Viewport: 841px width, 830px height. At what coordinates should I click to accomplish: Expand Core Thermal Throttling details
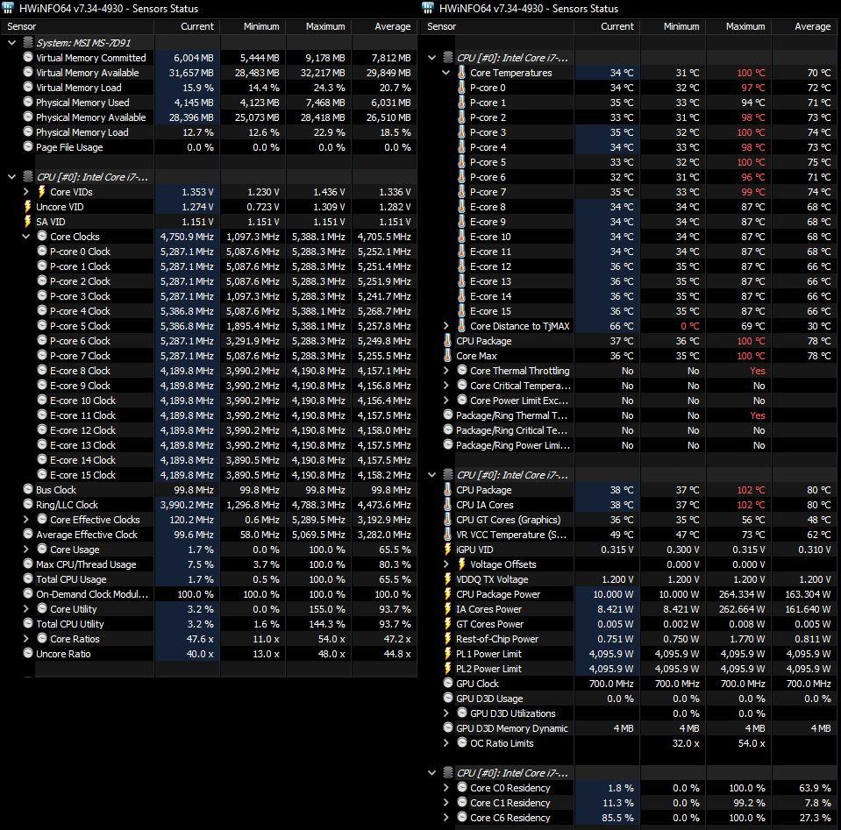pos(445,370)
